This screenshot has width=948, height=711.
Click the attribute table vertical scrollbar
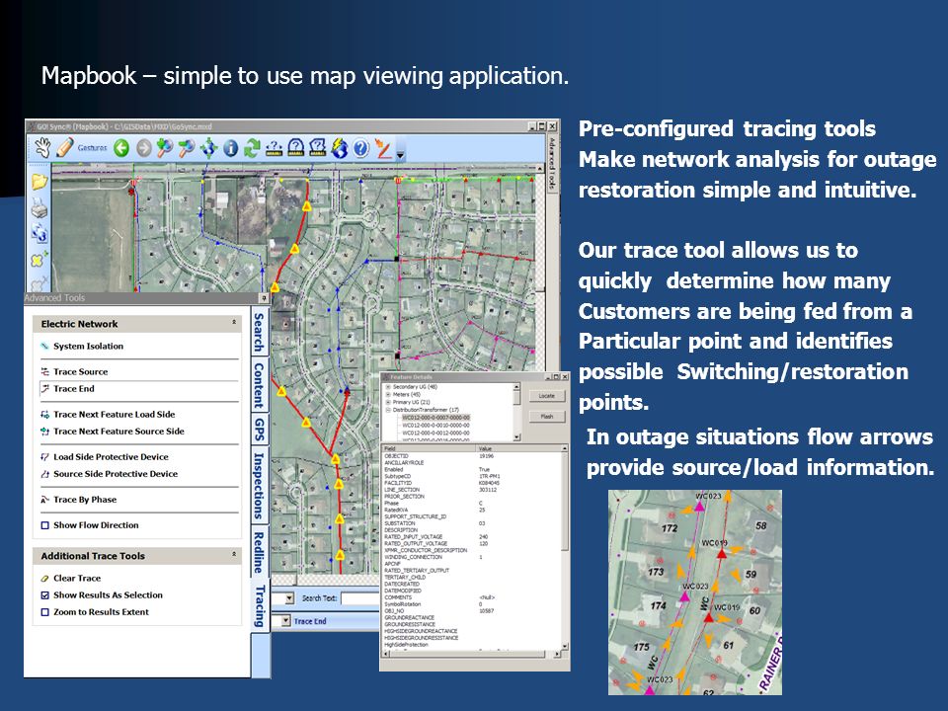click(565, 548)
